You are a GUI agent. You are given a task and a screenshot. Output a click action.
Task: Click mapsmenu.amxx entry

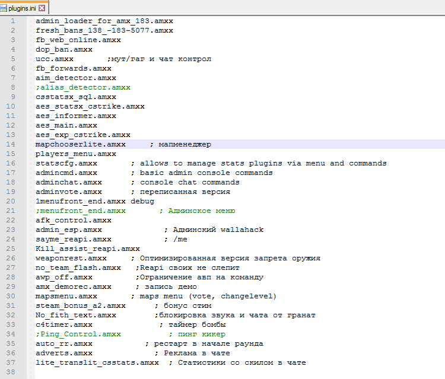click(66, 296)
